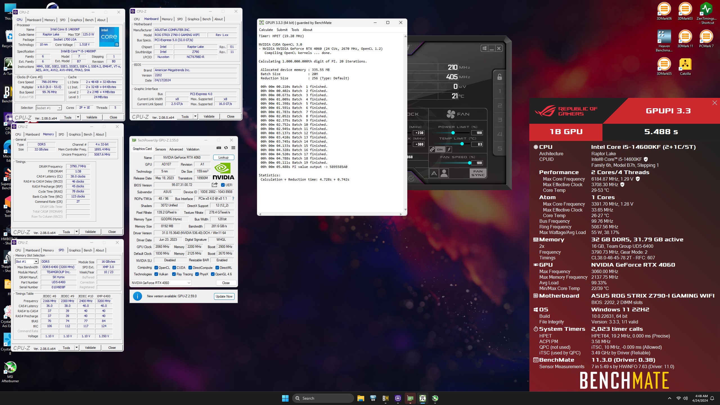Select Afterburner profile slot 5
The height and width of the screenshot is (405, 720).
499,148
